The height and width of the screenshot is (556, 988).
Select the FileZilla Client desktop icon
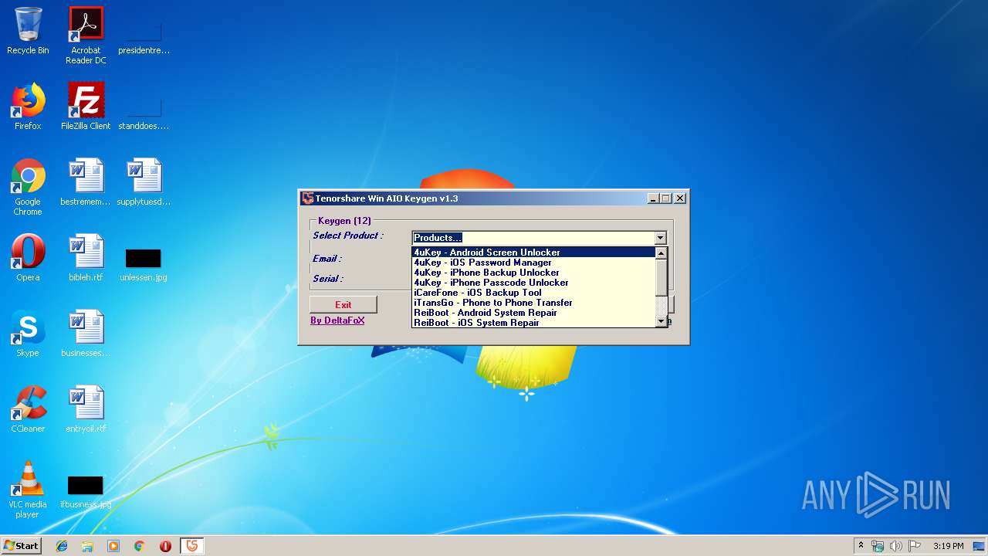[x=86, y=107]
